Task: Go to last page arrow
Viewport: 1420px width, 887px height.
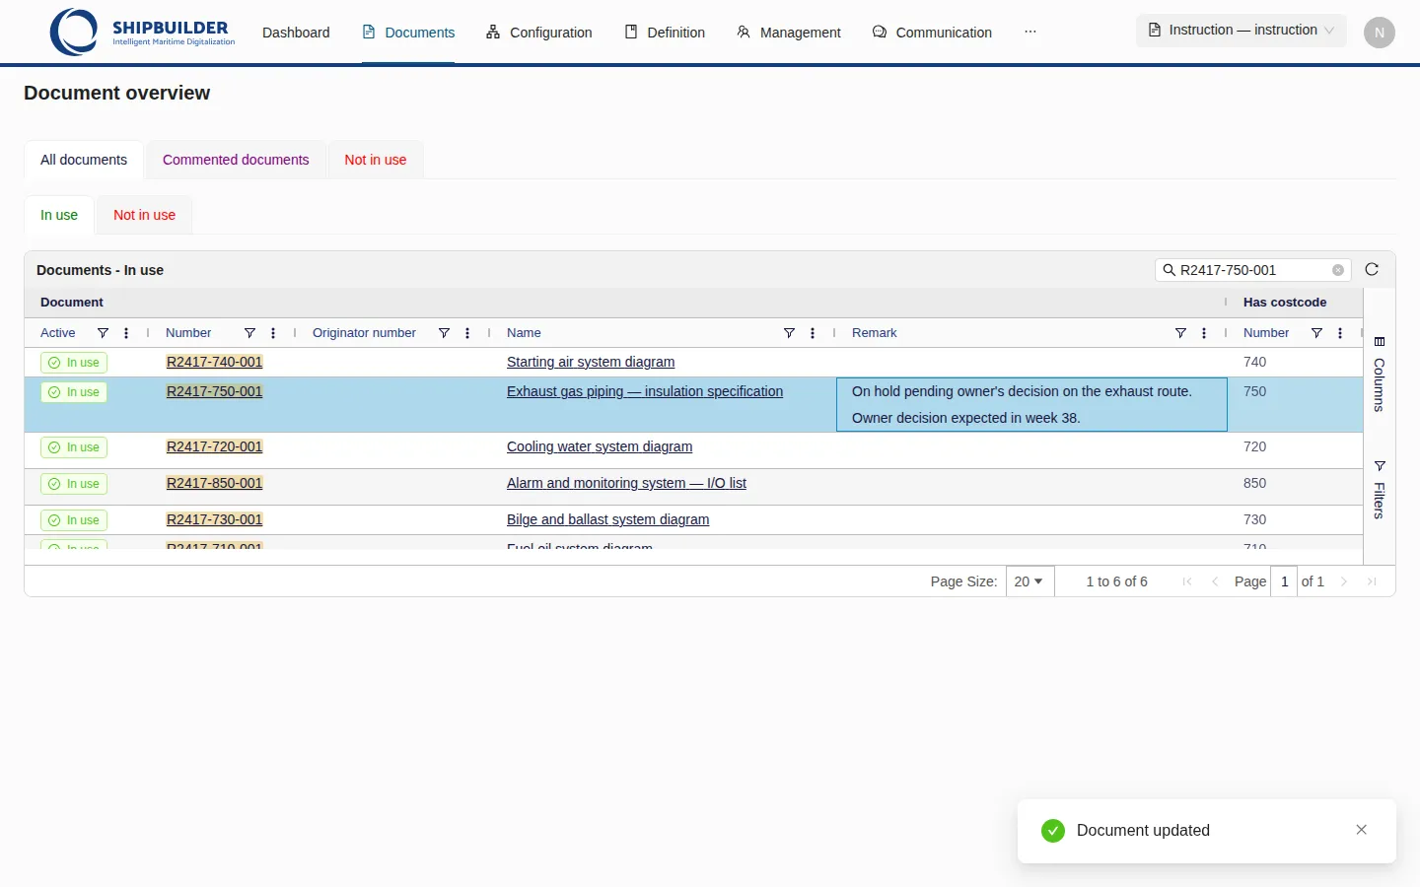Action: [x=1372, y=581]
